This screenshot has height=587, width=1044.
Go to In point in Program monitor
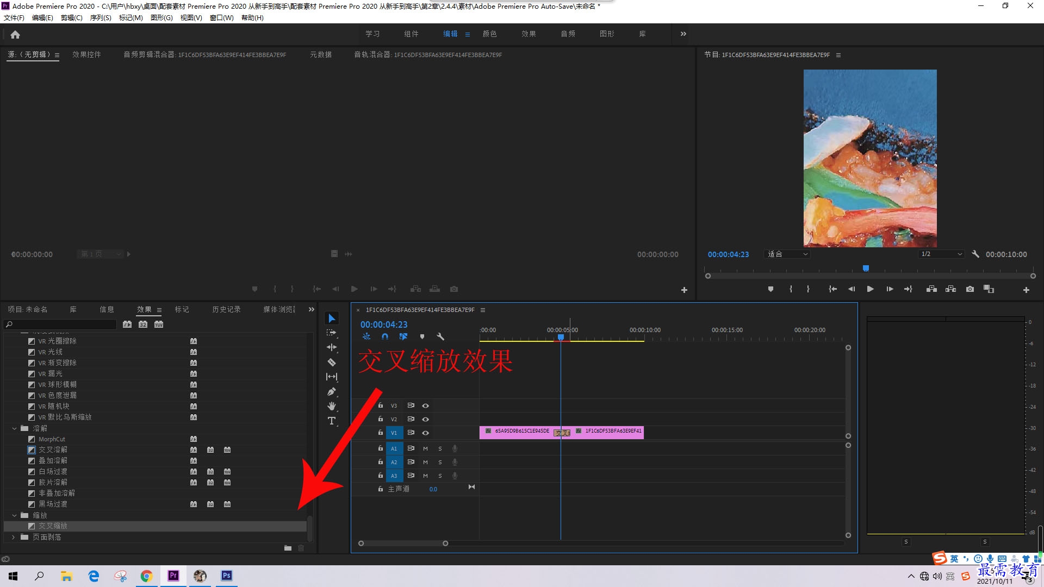[x=832, y=289]
